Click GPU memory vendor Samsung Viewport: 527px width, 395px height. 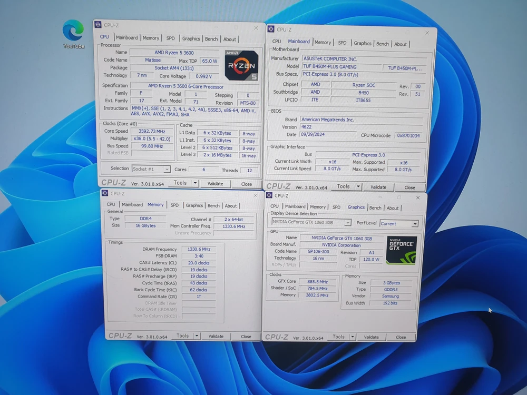click(x=391, y=296)
